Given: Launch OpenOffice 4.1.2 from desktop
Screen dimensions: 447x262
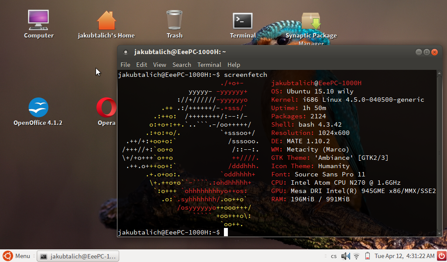Looking at the screenshot, I should tap(38, 107).
